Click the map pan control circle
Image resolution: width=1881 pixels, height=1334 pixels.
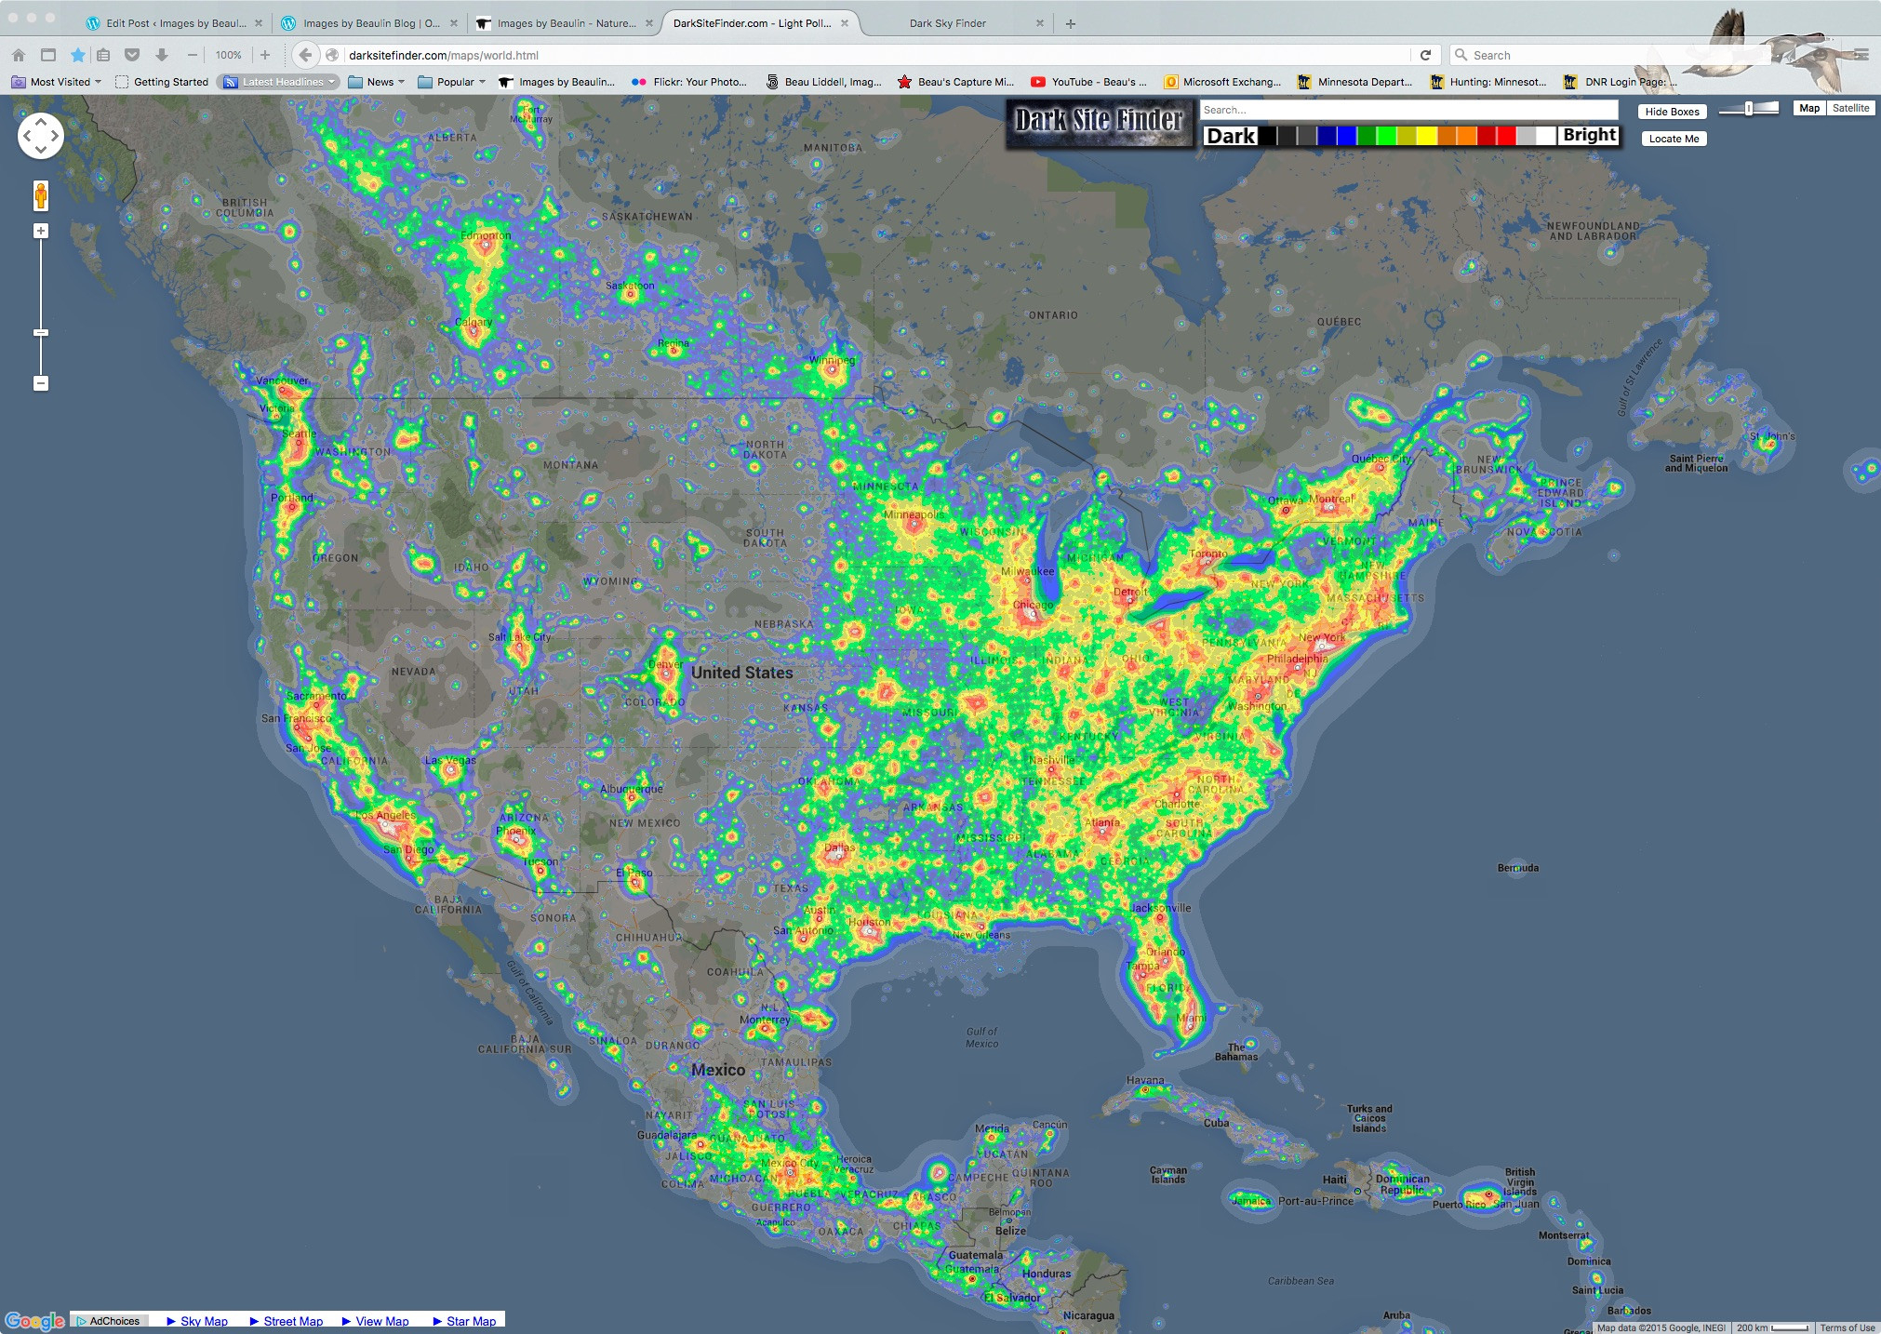tap(41, 136)
